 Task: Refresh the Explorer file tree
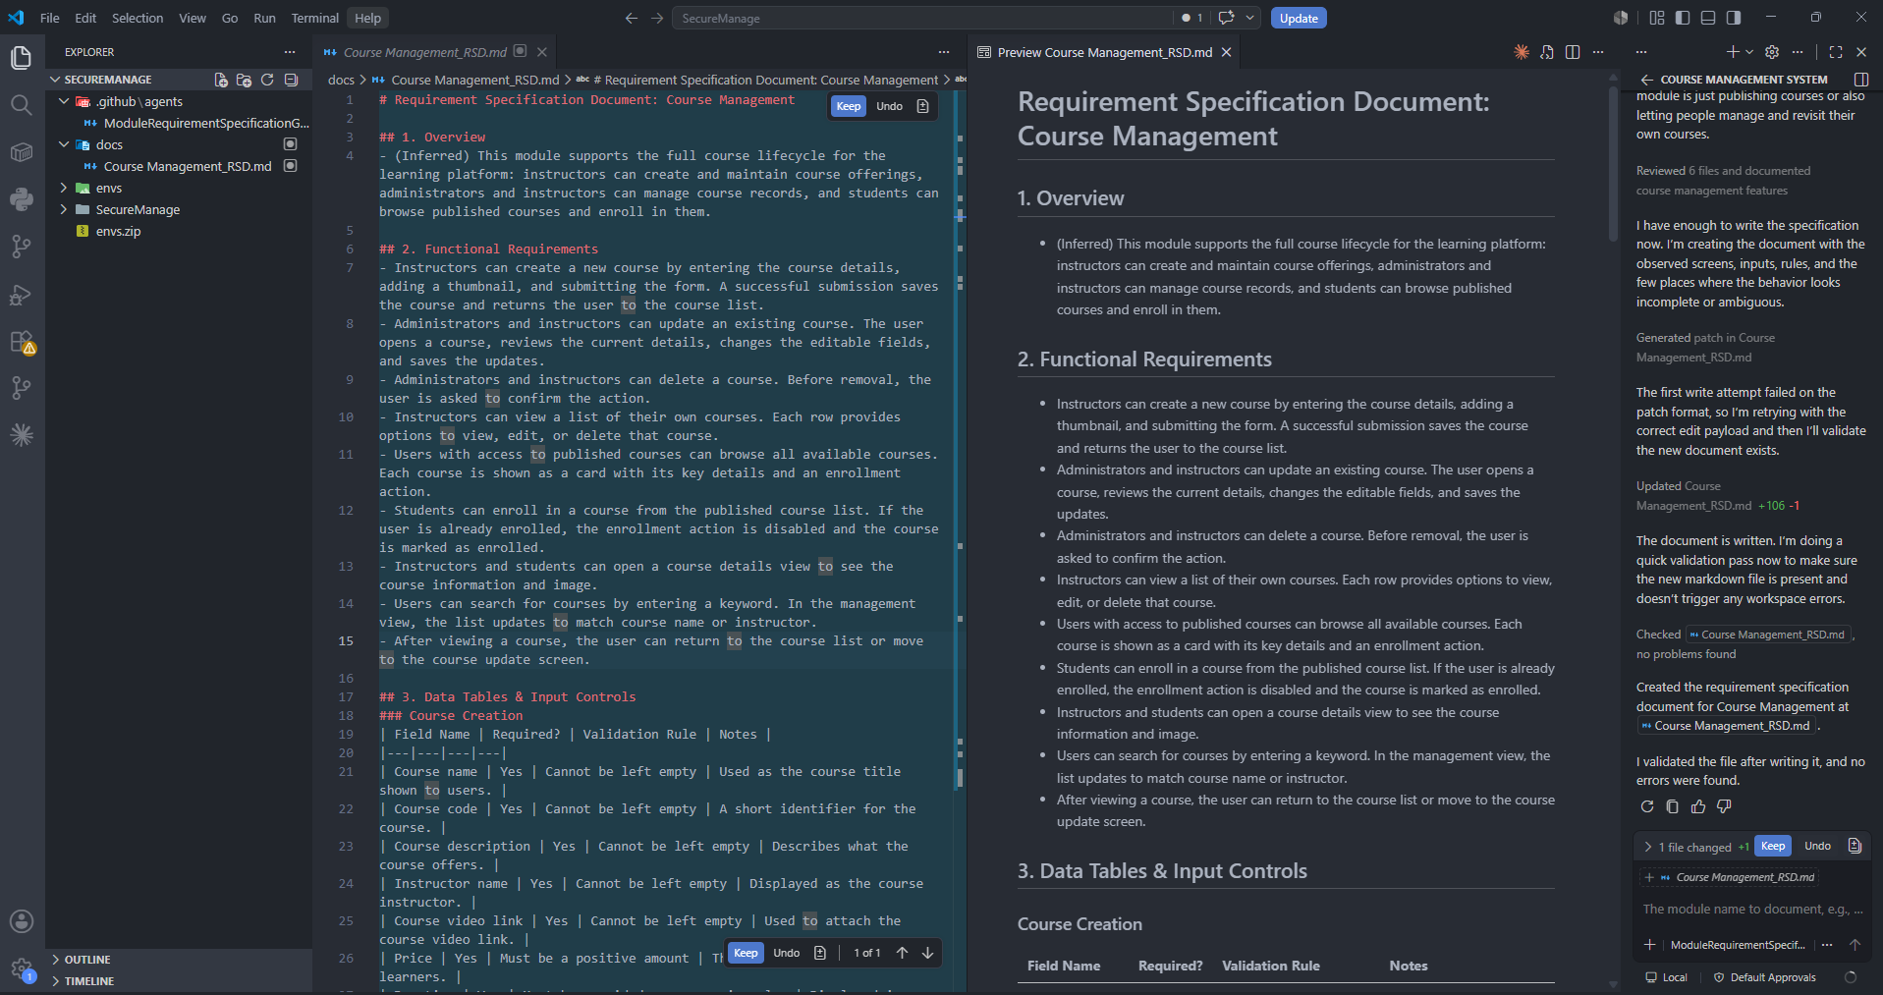pos(267,80)
